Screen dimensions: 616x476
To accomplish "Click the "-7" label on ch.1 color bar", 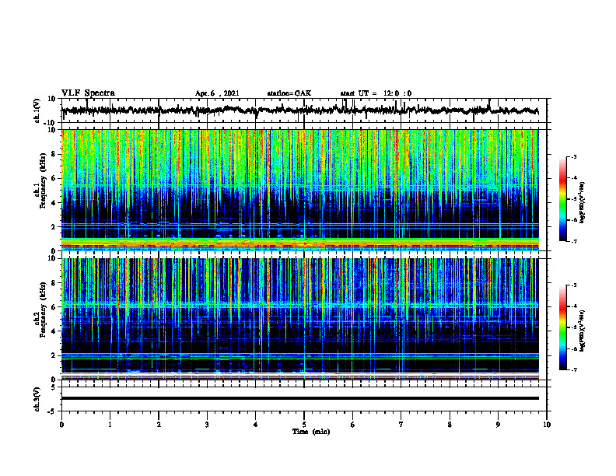I will pyautogui.click(x=573, y=241).
